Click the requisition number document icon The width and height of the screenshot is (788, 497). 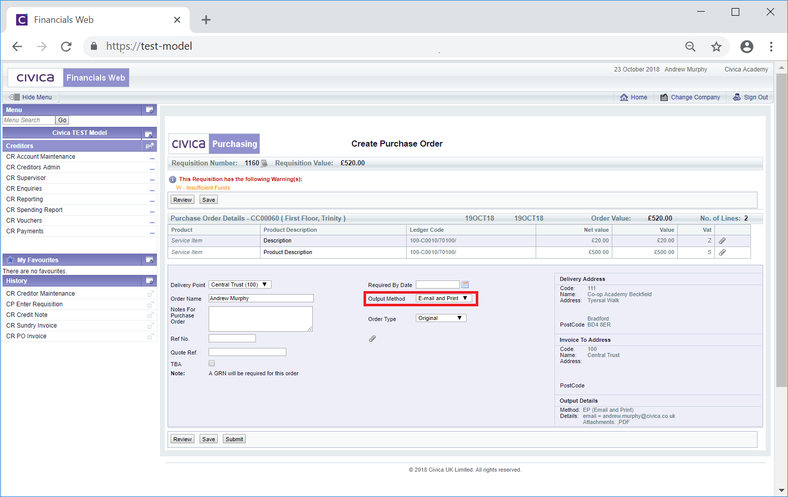click(264, 163)
